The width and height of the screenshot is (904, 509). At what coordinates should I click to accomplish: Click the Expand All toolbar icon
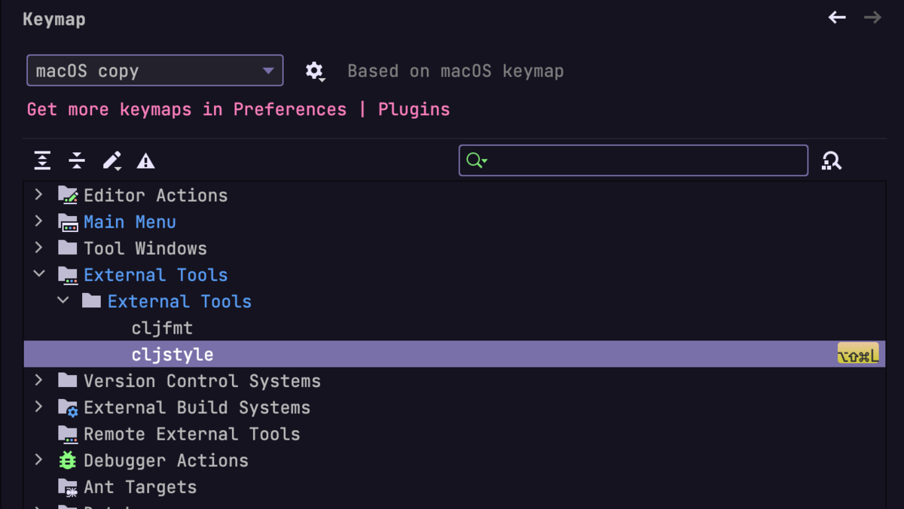click(x=42, y=160)
